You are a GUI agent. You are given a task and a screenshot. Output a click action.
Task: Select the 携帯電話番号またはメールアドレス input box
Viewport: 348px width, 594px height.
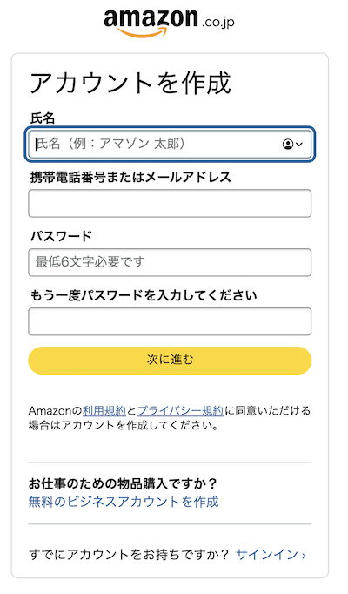(x=170, y=204)
